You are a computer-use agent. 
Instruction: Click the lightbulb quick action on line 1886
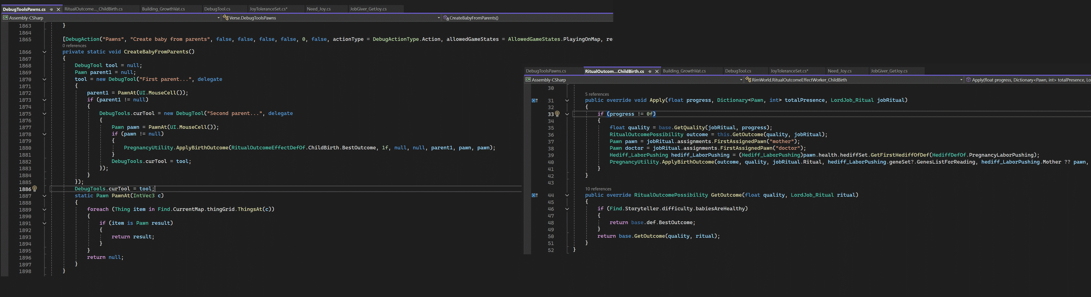click(35, 189)
